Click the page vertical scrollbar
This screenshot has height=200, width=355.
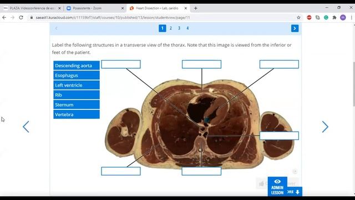tap(354, 84)
